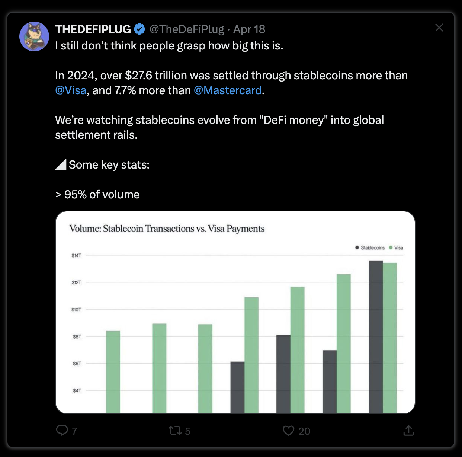Open the Apr 18 timestamp
Viewport: 462px width, 457px height.
(x=249, y=29)
